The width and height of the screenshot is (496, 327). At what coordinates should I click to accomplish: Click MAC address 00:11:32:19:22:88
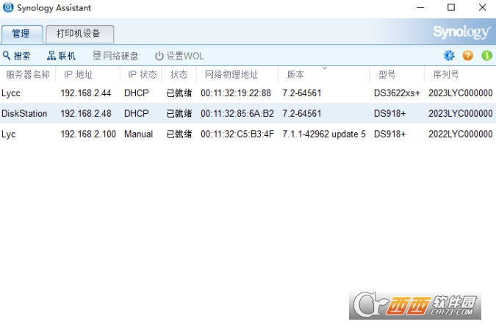click(x=236, y=93)
